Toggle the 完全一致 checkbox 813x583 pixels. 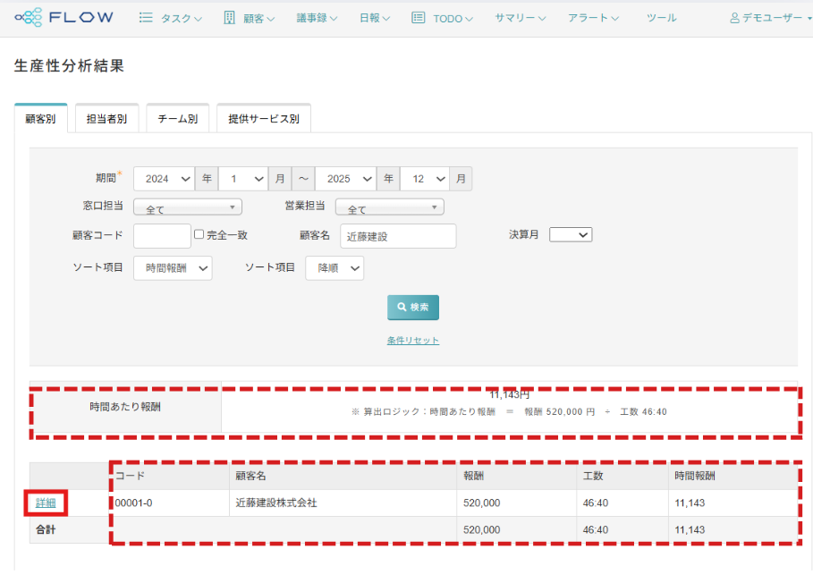[199, 234]
